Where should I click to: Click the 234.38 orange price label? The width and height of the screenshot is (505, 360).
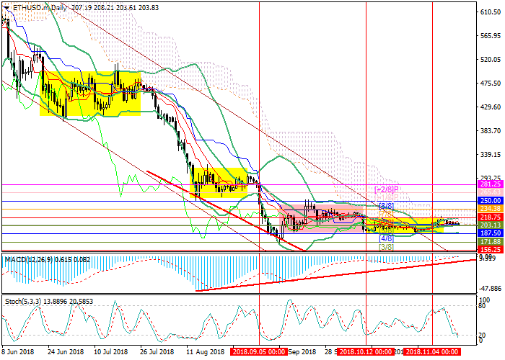(490, 209)
